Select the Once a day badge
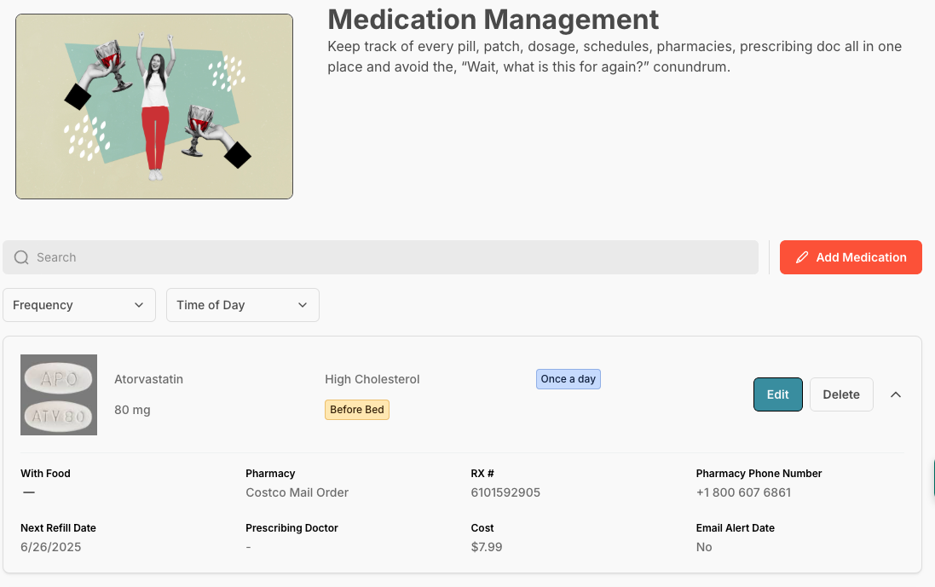Viewport: 935px width, 587px height. point(569,379)
